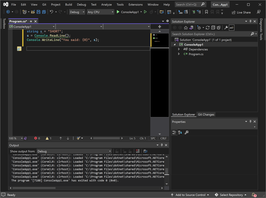Click the Output vertical scrollbar thumb
The width and height of the screenshot is (266, 198).
pos(167,171)
